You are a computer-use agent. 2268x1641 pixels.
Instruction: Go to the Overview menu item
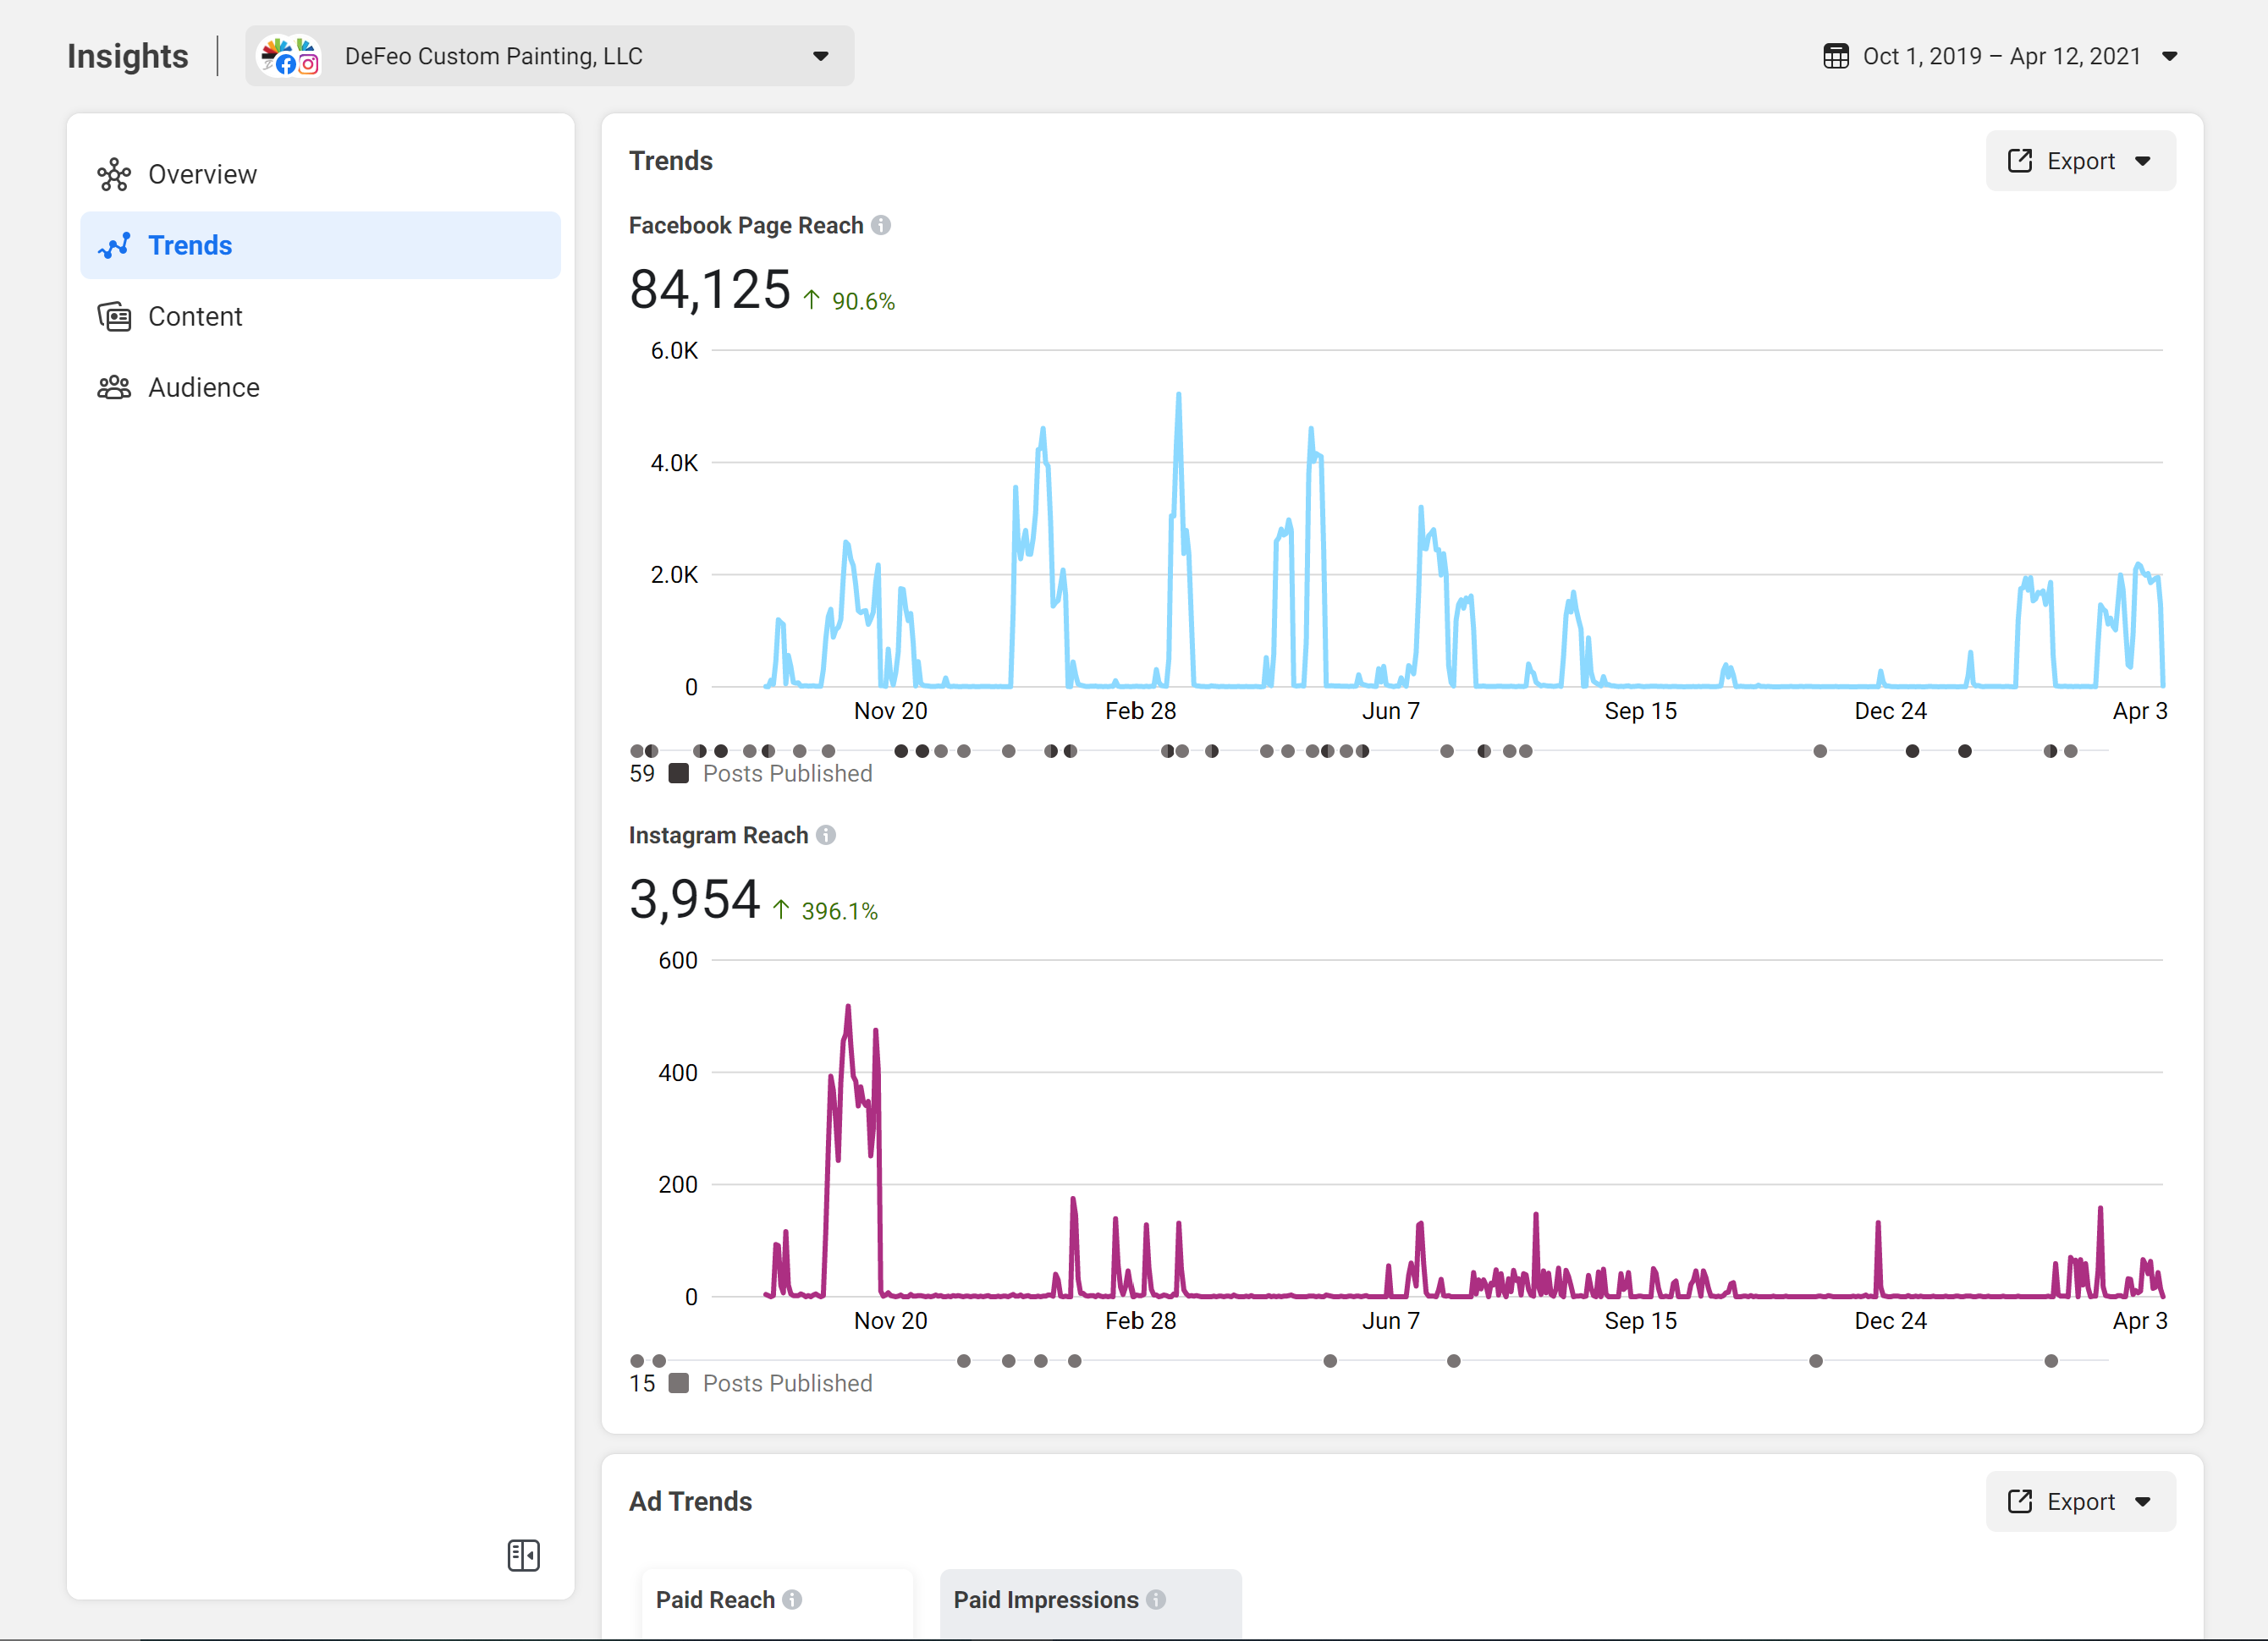point(320,175)
